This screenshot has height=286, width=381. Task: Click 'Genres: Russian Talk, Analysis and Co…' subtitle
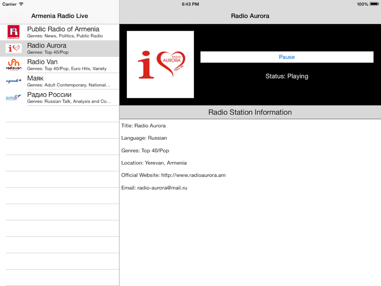point(69,101)
